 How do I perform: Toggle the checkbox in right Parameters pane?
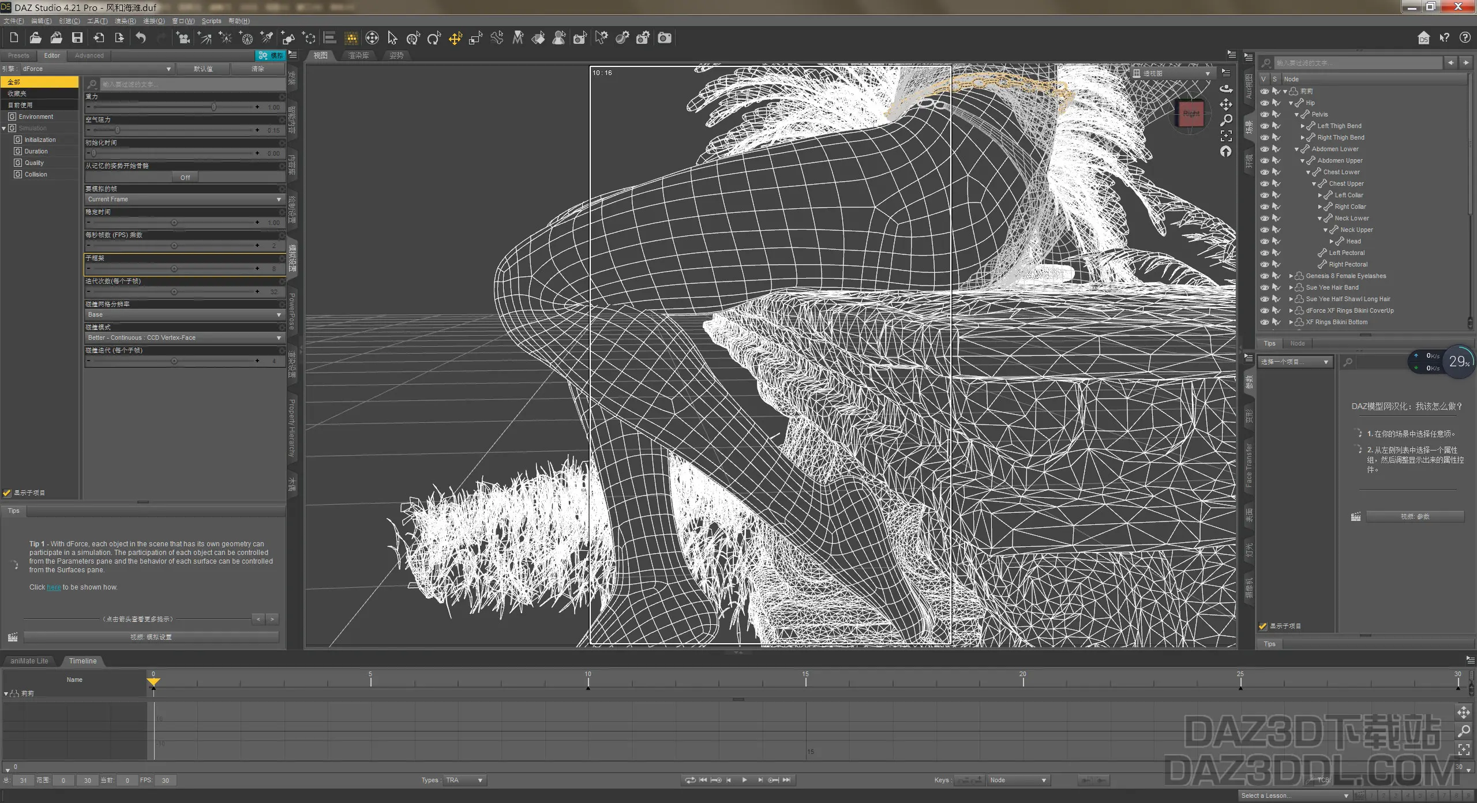pos(1263,626)
